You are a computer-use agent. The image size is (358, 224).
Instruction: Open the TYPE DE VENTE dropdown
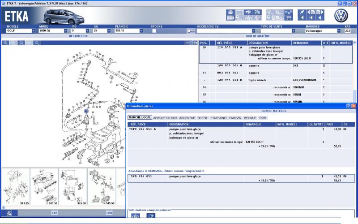294,31
